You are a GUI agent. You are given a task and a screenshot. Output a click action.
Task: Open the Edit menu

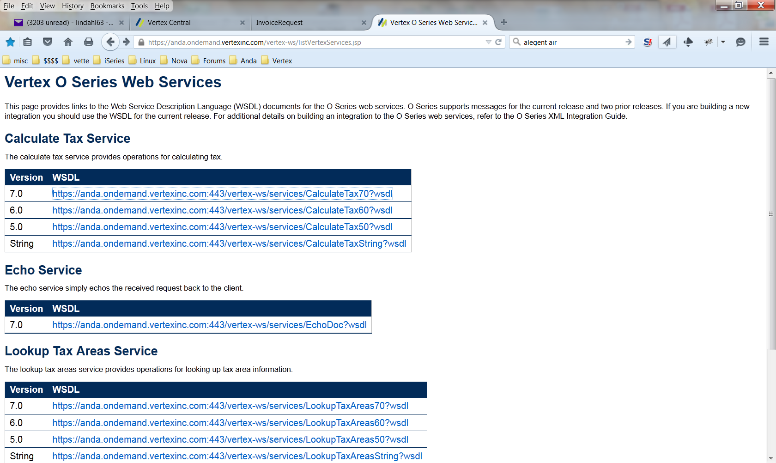pyautogui.click(x=27, y=6)
